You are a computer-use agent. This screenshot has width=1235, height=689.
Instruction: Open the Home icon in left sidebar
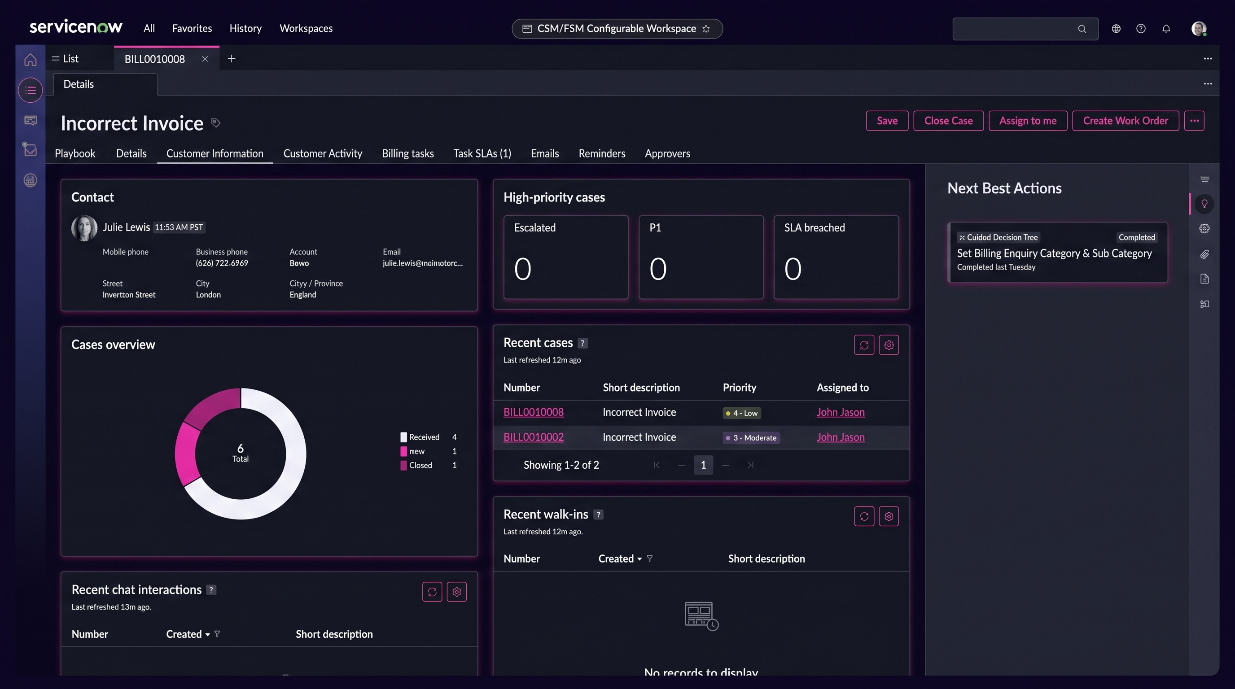click(x=30, y=59)
